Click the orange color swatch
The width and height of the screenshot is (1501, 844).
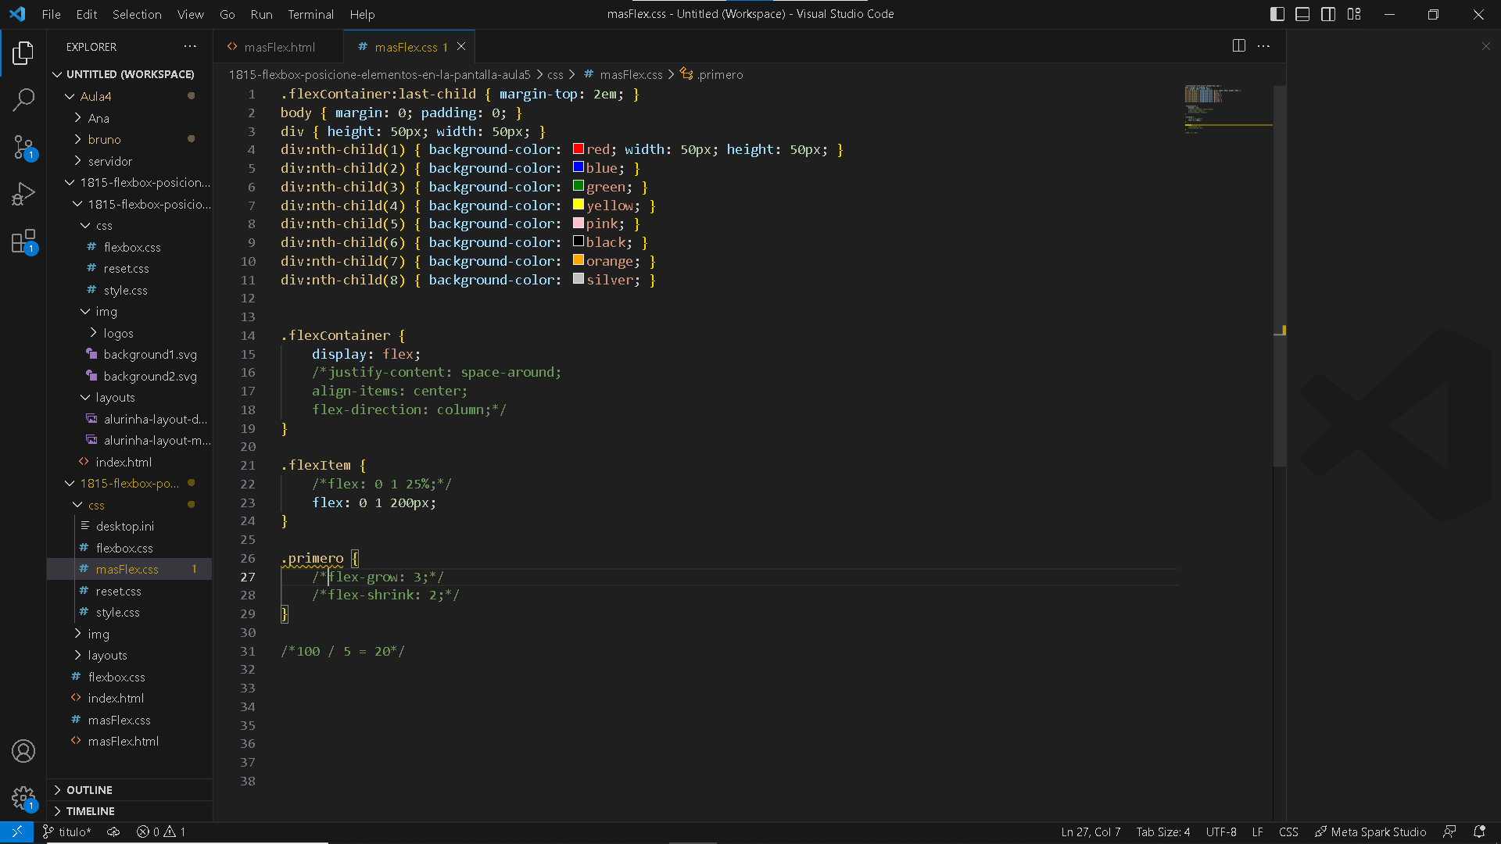[x=579, y=260]
